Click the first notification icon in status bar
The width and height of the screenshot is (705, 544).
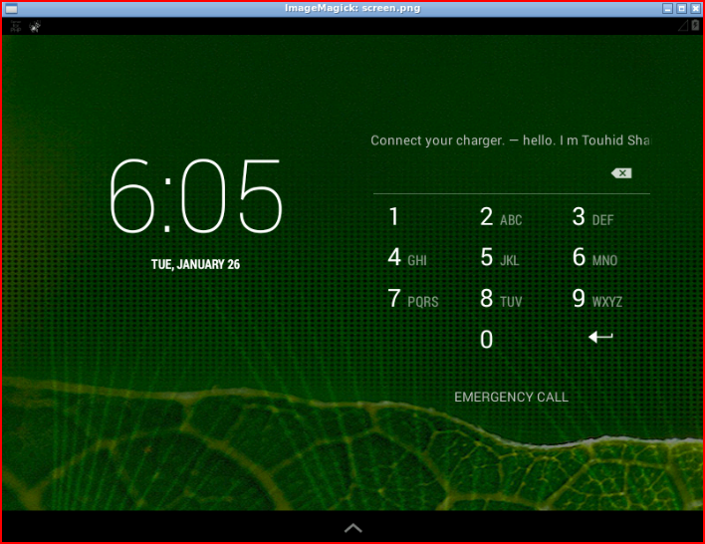point(16,26)
